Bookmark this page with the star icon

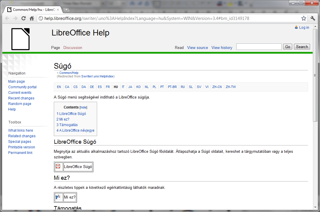coord(304,18)
